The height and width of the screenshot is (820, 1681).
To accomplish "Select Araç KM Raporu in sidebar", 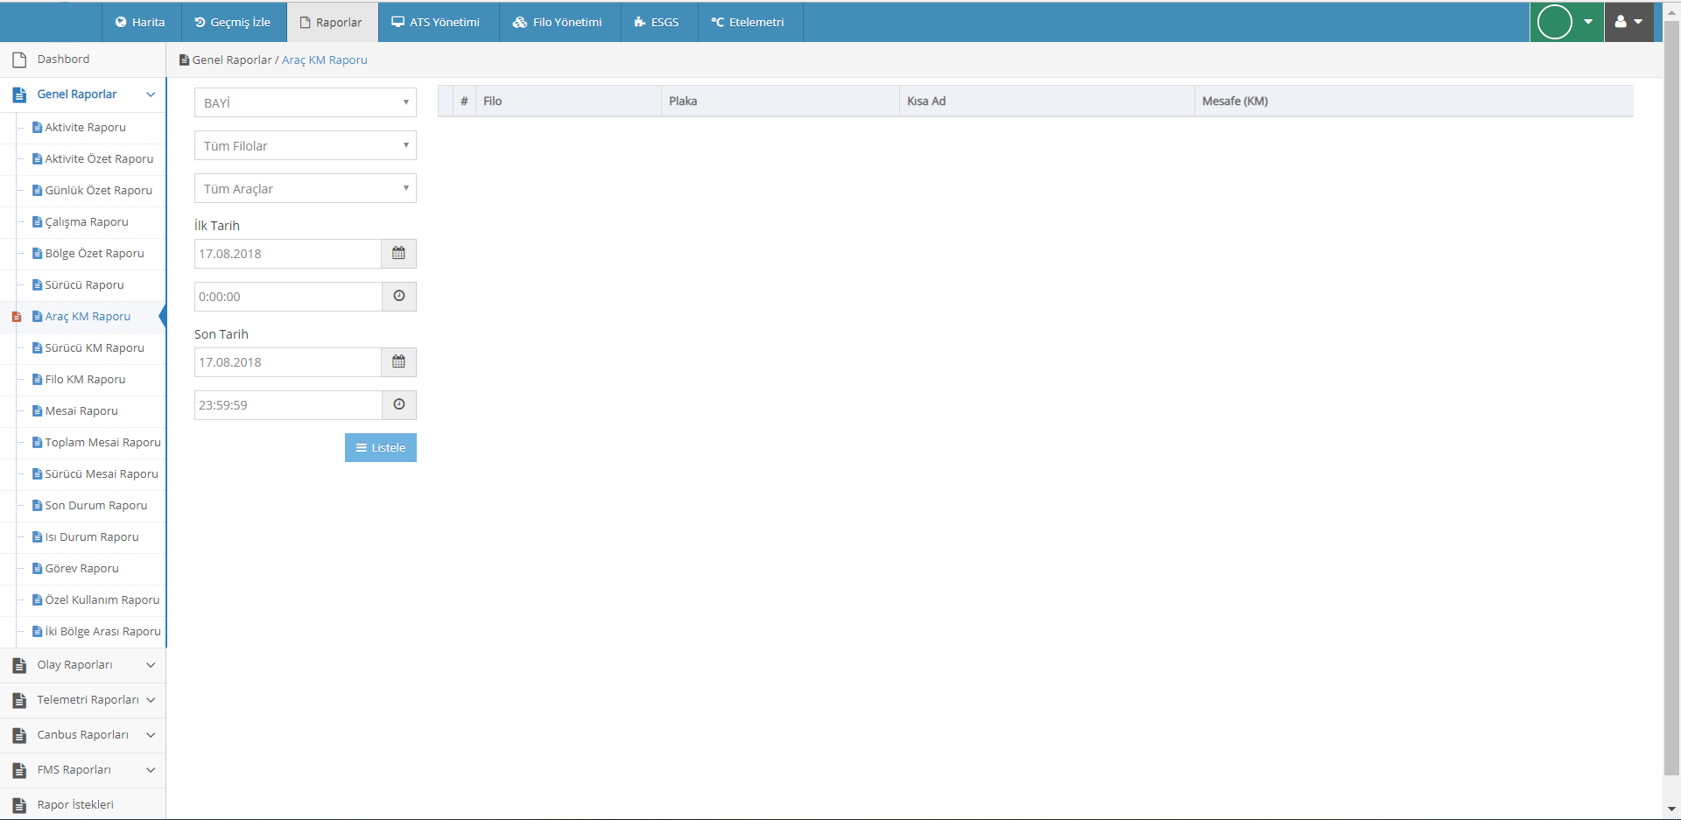I will click(x=88, y=317).
